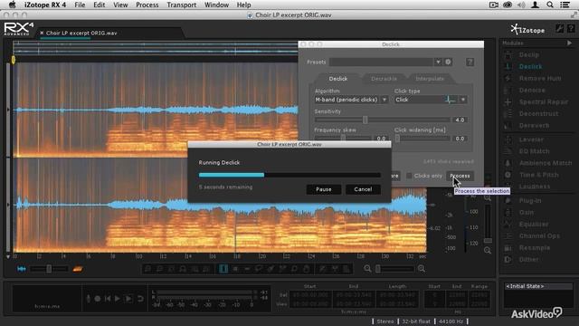The height and width of the screenshot is (326, 579).
Task: Click the orange spectrogram view icon
Action: coord(77,269)
